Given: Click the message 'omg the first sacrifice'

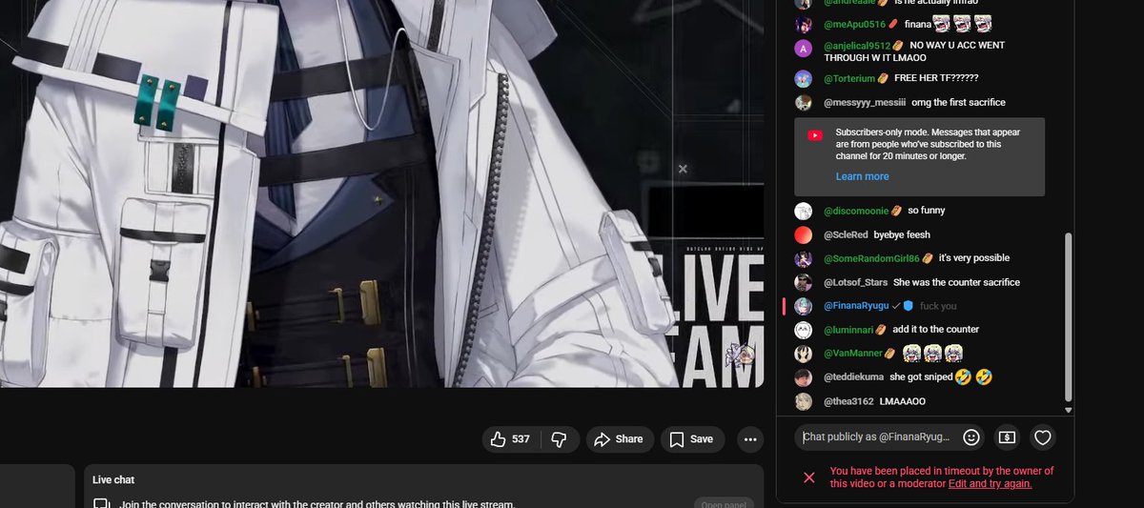Looking at the screenshot, I should [958, 102].
